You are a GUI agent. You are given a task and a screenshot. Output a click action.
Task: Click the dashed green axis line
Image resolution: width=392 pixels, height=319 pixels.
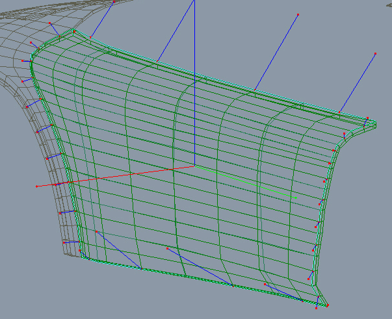[x=247, y=182]
